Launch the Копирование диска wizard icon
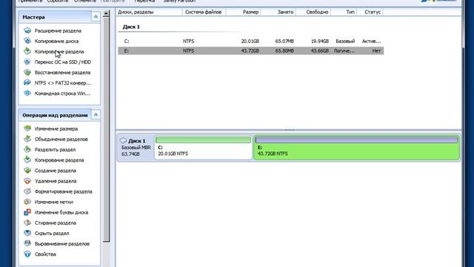Image resolution: width=474 pixels, height=267 pixels. point(27,41)
